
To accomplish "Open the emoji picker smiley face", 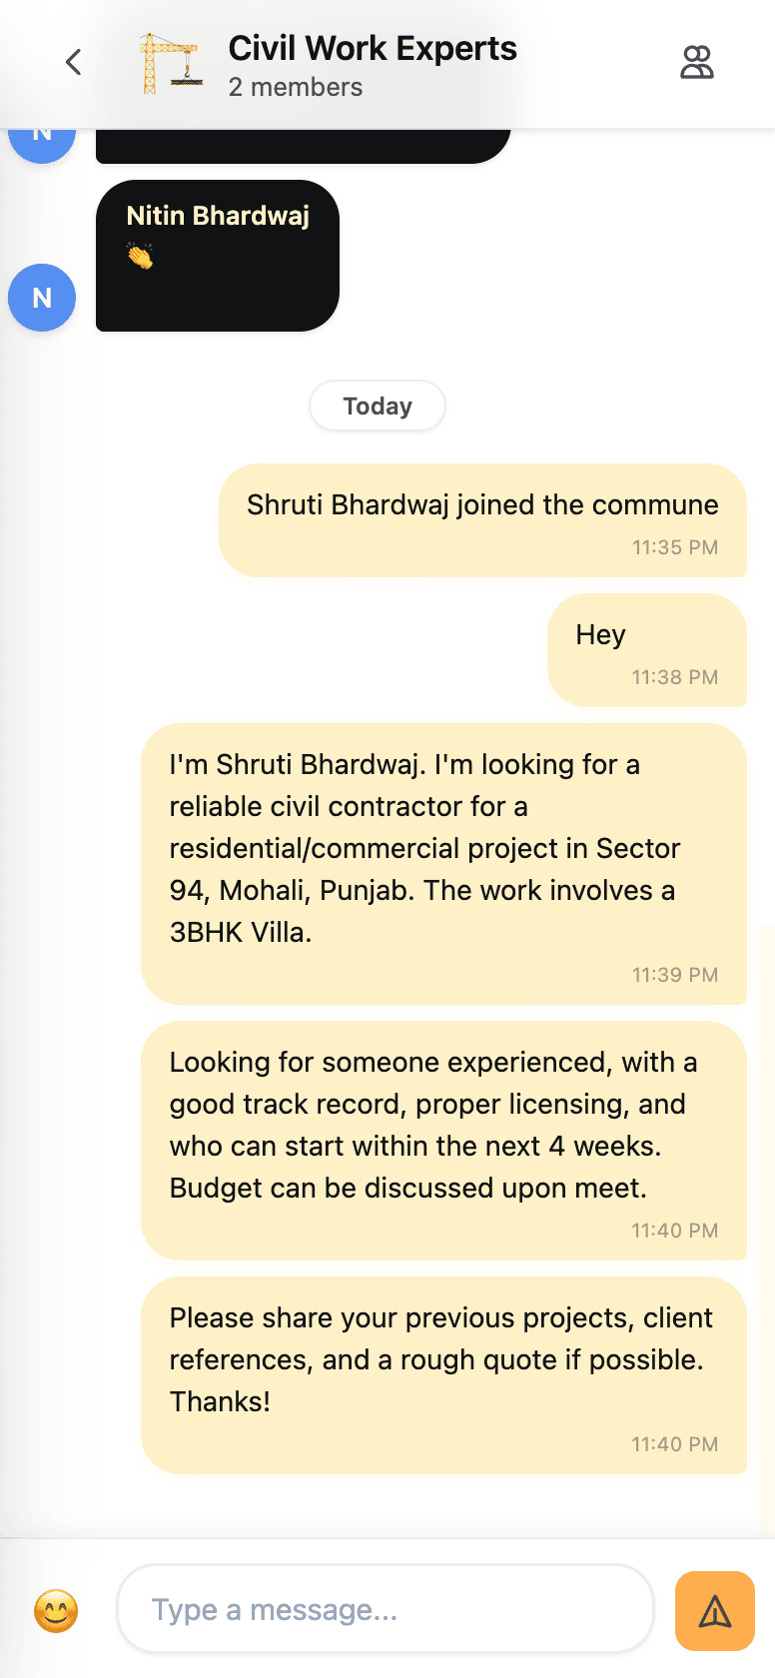I will 56,1610.
